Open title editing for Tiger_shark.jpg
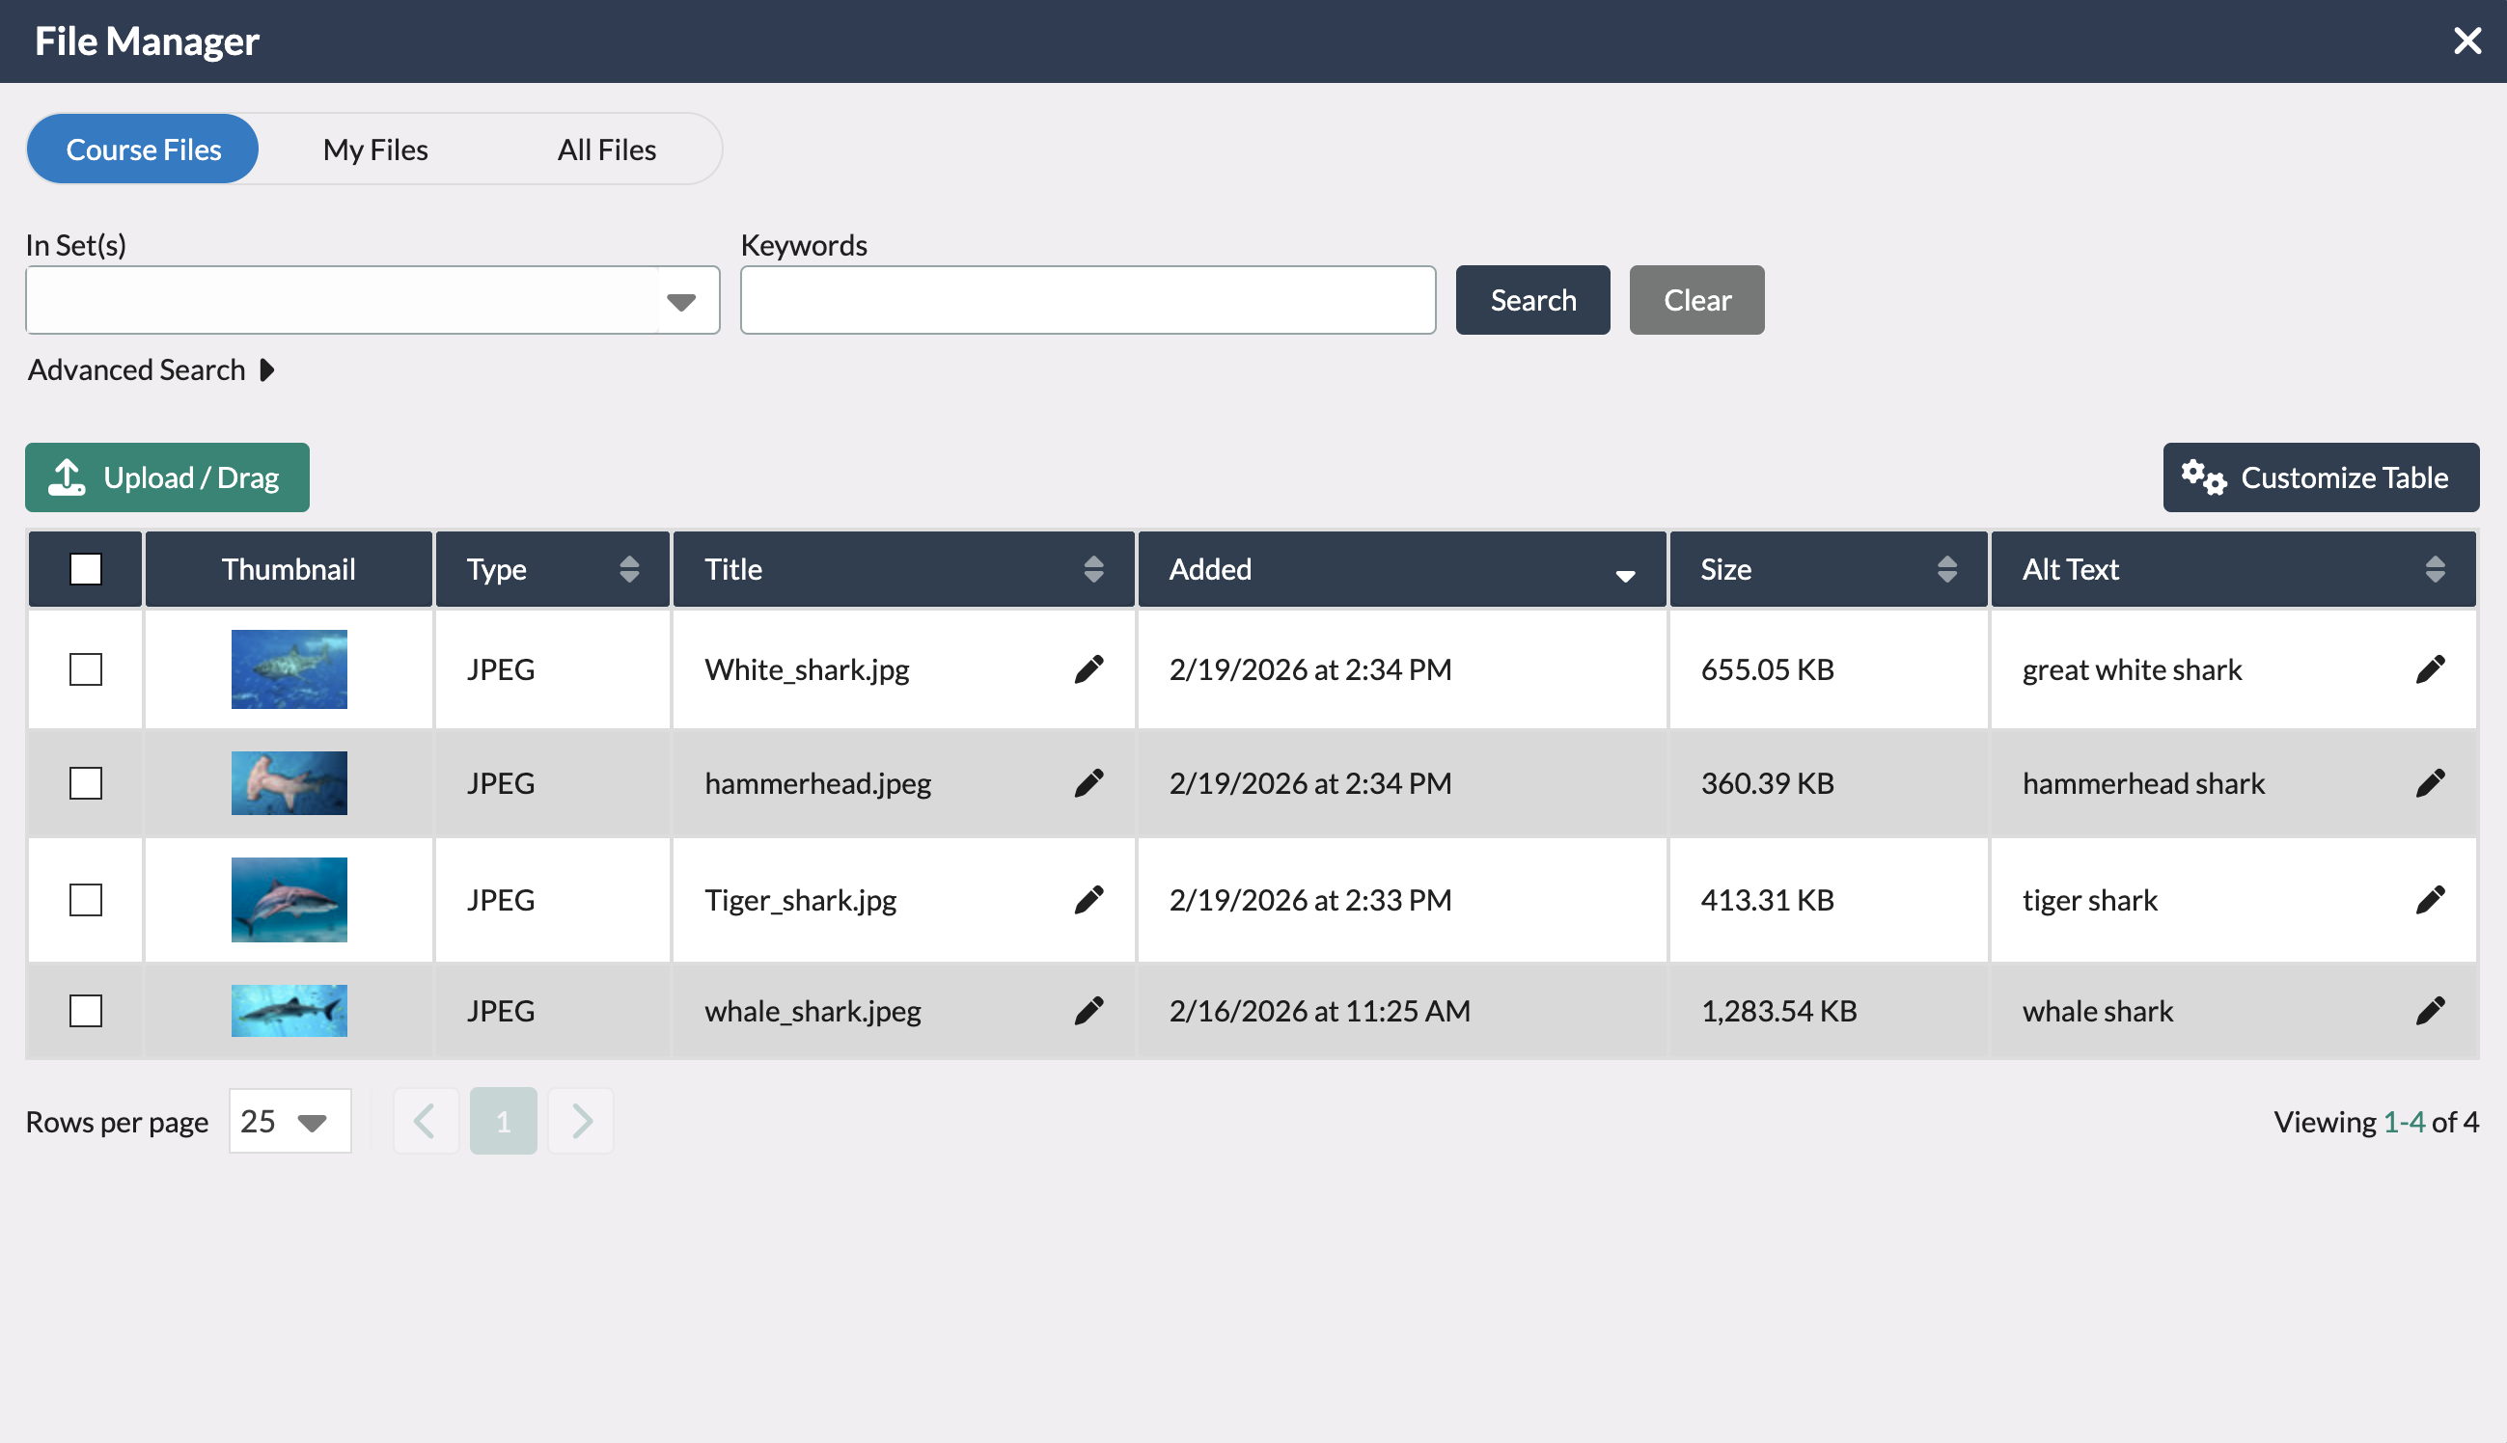The height and width of the screenshot is (1443, 2507). (x=1088, y=899)
